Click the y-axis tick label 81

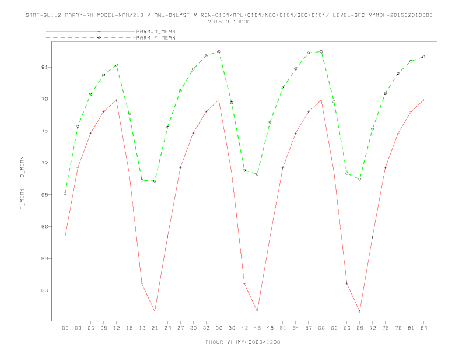[x=44, y=67]
